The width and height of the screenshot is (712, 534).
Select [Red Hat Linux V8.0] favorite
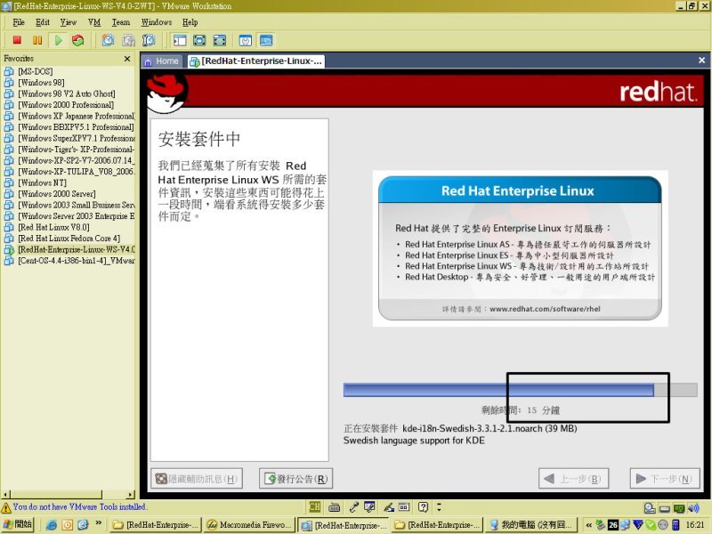pos(53,227)
